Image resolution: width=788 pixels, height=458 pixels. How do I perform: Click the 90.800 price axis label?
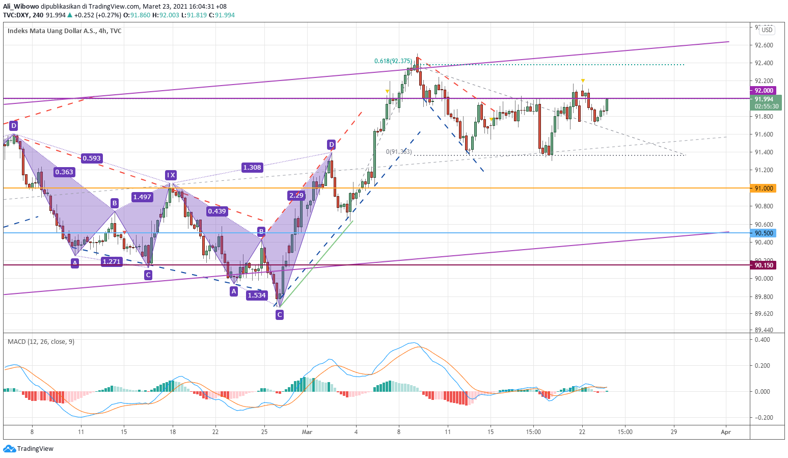coord(764,206)
